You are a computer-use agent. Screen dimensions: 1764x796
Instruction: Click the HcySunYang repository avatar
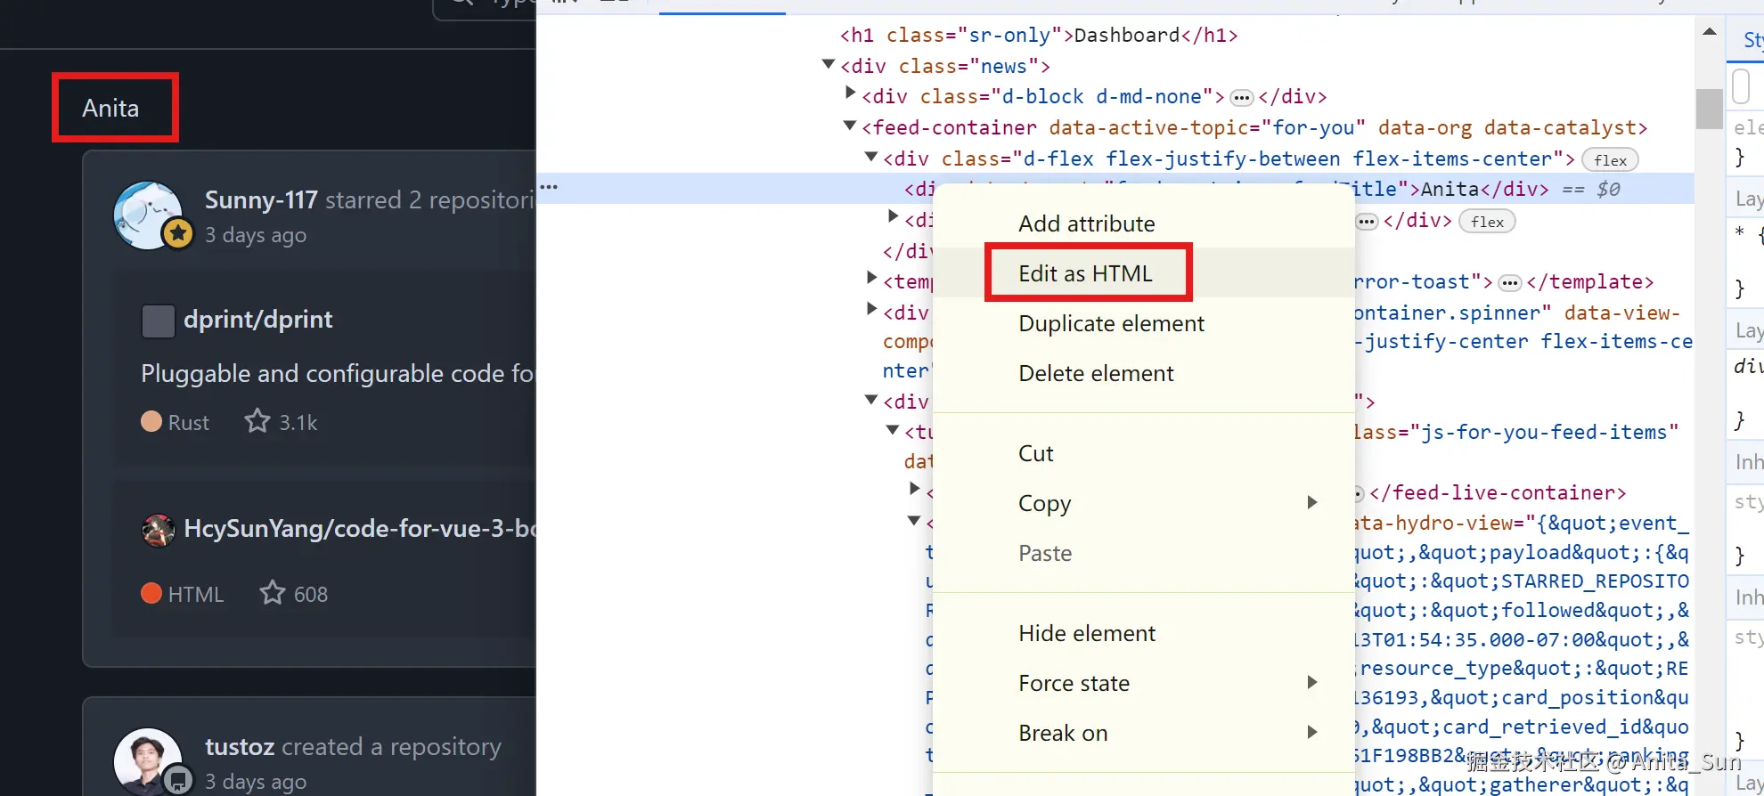pos(158,530)
